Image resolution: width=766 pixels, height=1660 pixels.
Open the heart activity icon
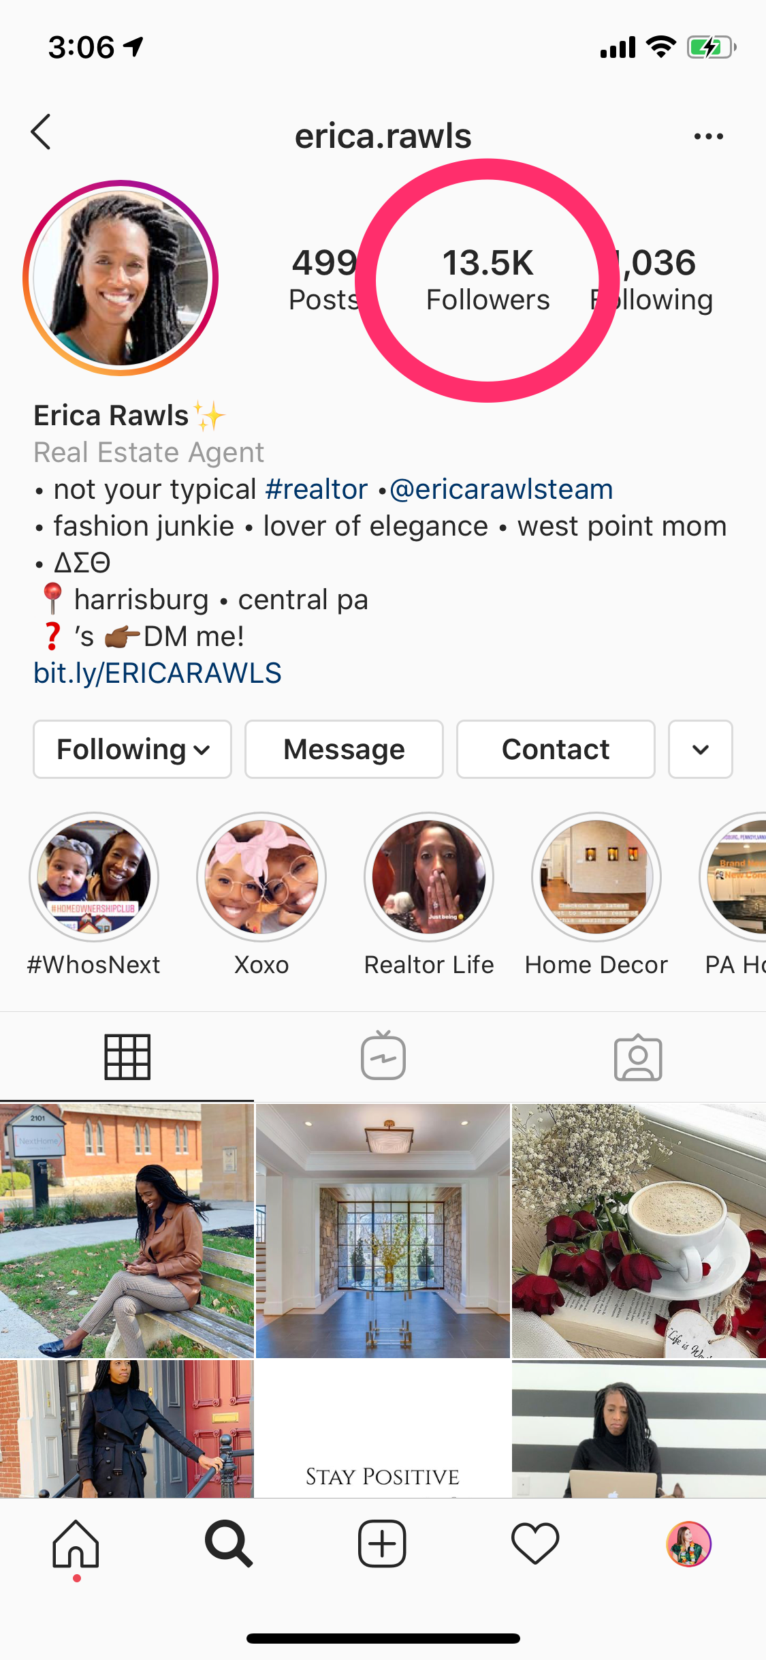535,1543
